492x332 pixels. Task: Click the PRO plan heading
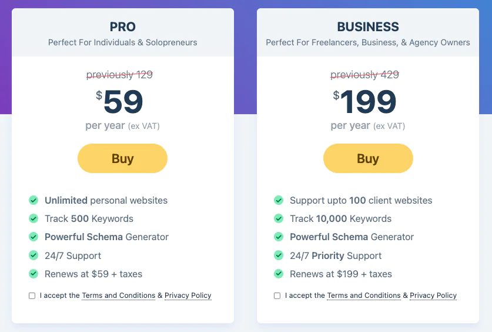pos(123,27)
